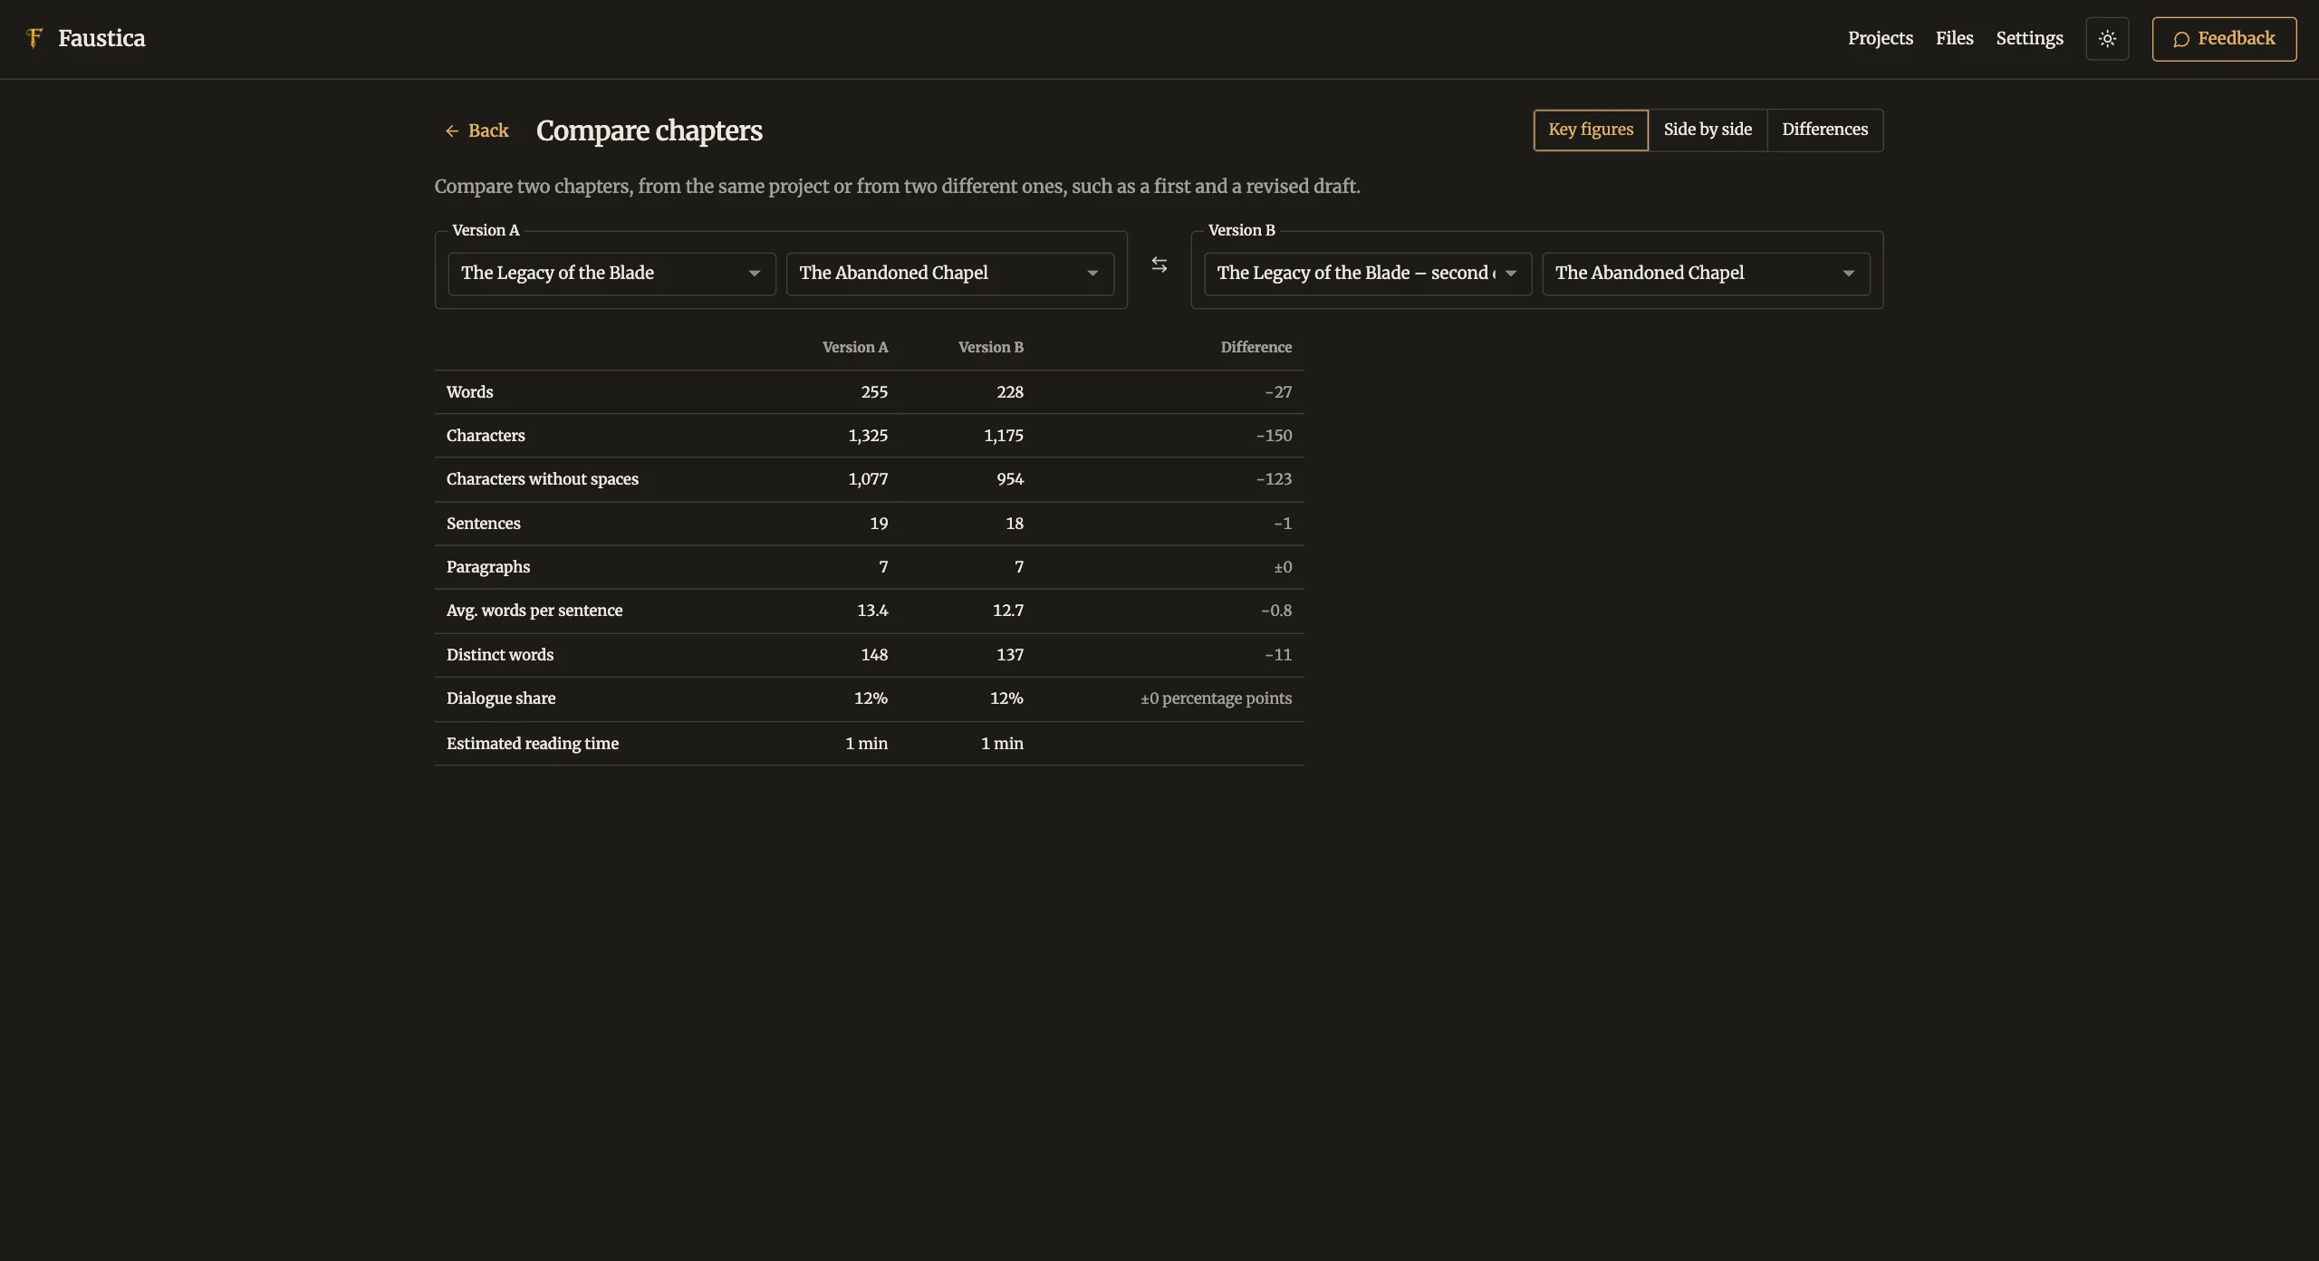
Task: Open Version A chapter dropdown
Action: pyautogui.click(x=949, y=274)
